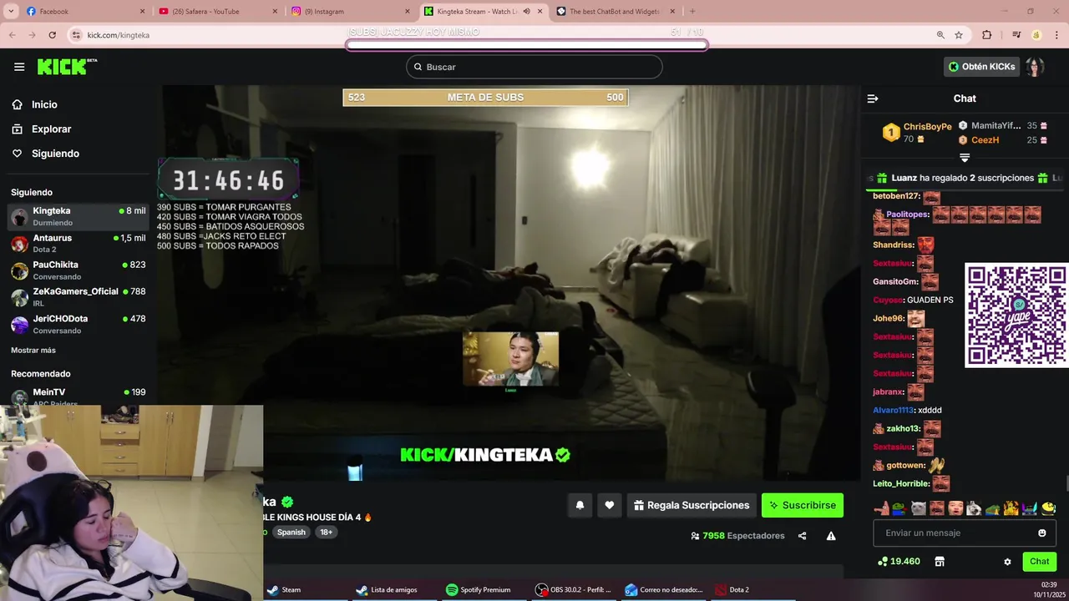Open chat settings gear
The image size is (1069, 601).
[x=1007, y=562]
